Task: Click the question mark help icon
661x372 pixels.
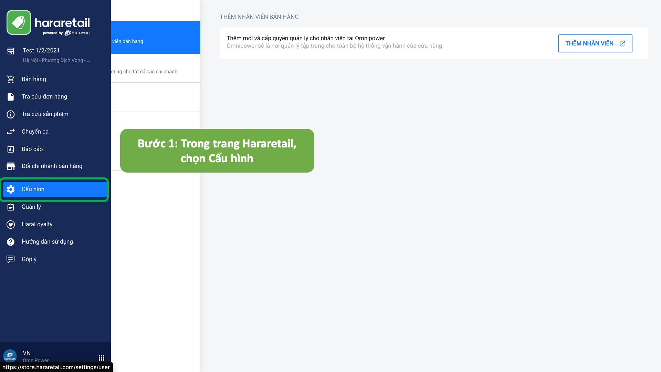Action: click(11, 242)
